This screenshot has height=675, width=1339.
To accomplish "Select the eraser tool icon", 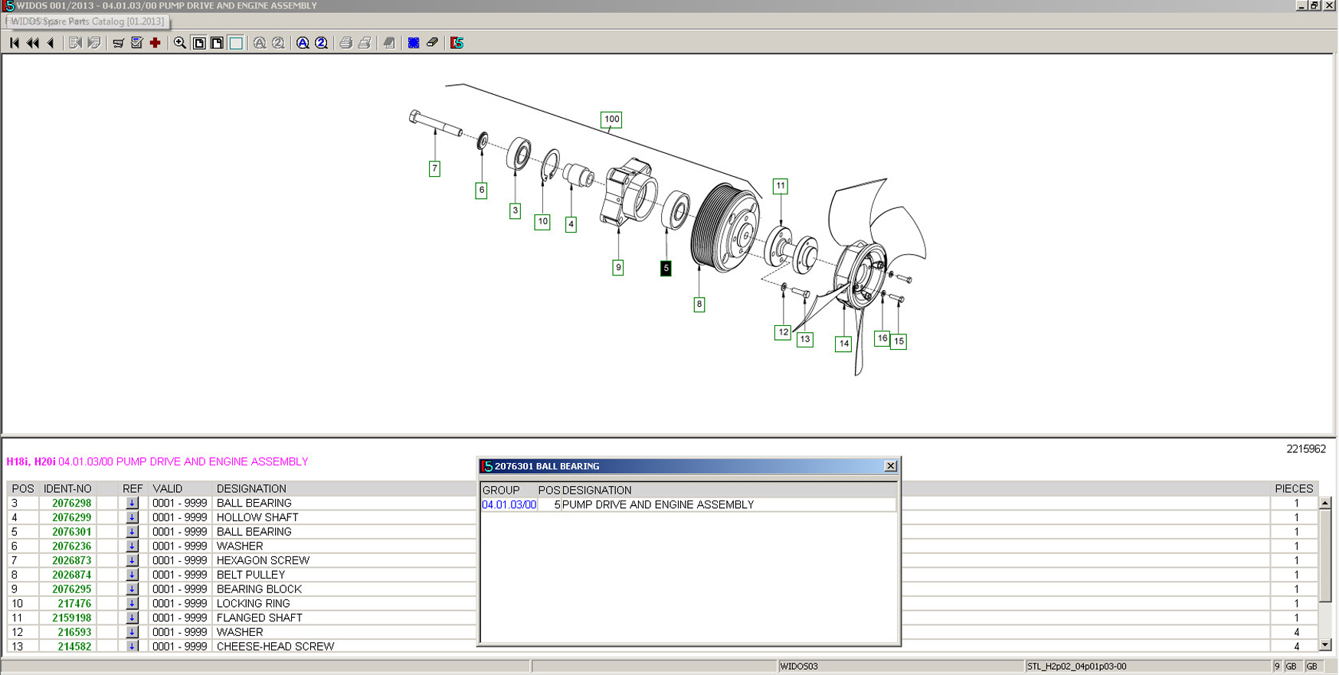I will click(x=433, y=43).
